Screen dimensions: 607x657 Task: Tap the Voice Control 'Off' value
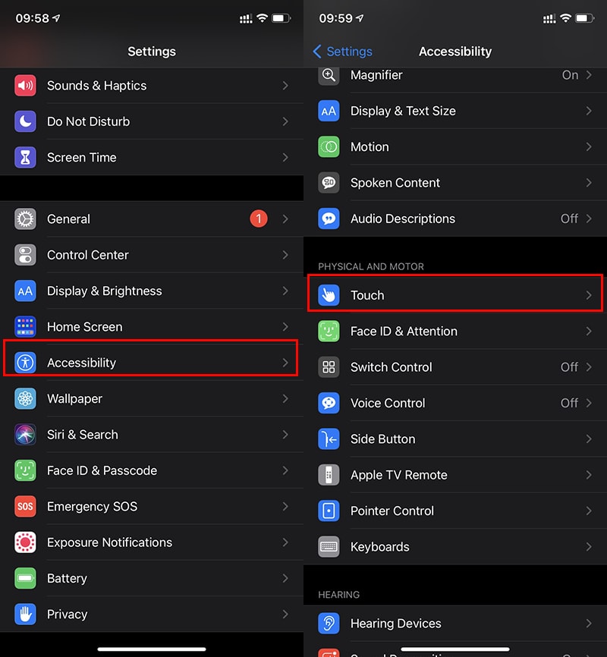pos(569,403)
